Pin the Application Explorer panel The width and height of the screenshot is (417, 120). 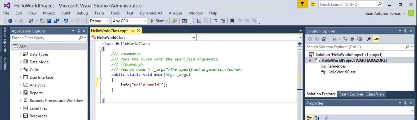78,31
